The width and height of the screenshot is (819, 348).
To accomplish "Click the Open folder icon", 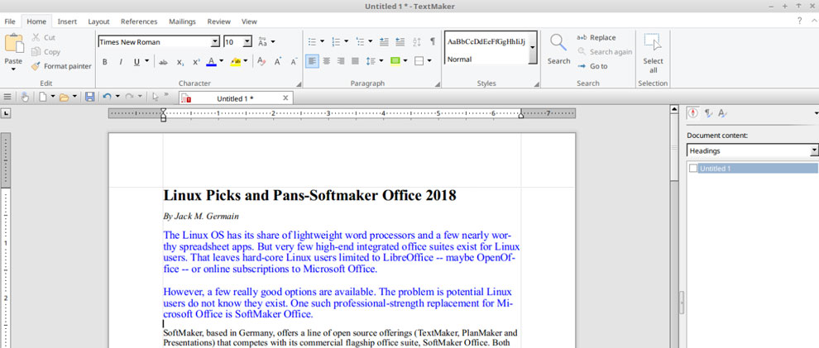I will [x=65, y=97].
